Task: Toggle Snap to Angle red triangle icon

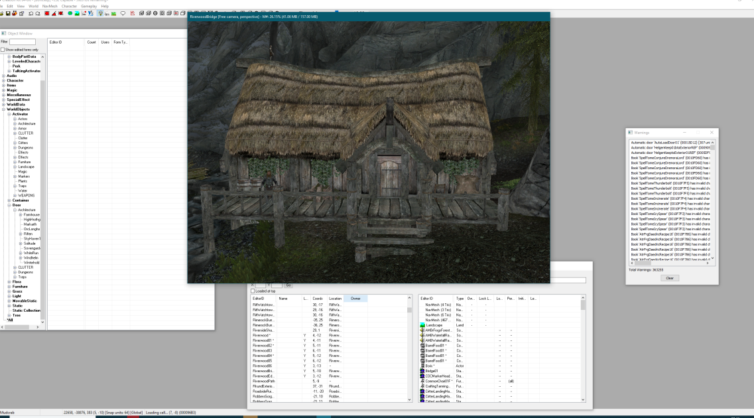Action: [54, 13]
